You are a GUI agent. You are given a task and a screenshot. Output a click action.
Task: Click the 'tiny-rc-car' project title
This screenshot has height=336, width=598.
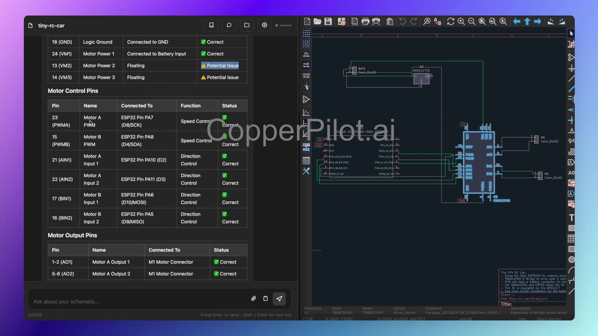pos(51,26)
